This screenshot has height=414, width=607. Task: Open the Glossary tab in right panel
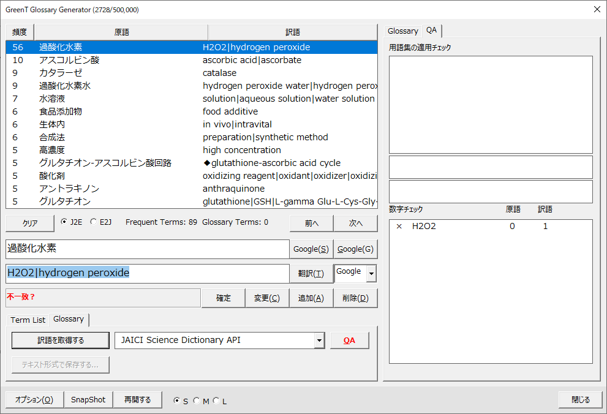pos(402,31)
